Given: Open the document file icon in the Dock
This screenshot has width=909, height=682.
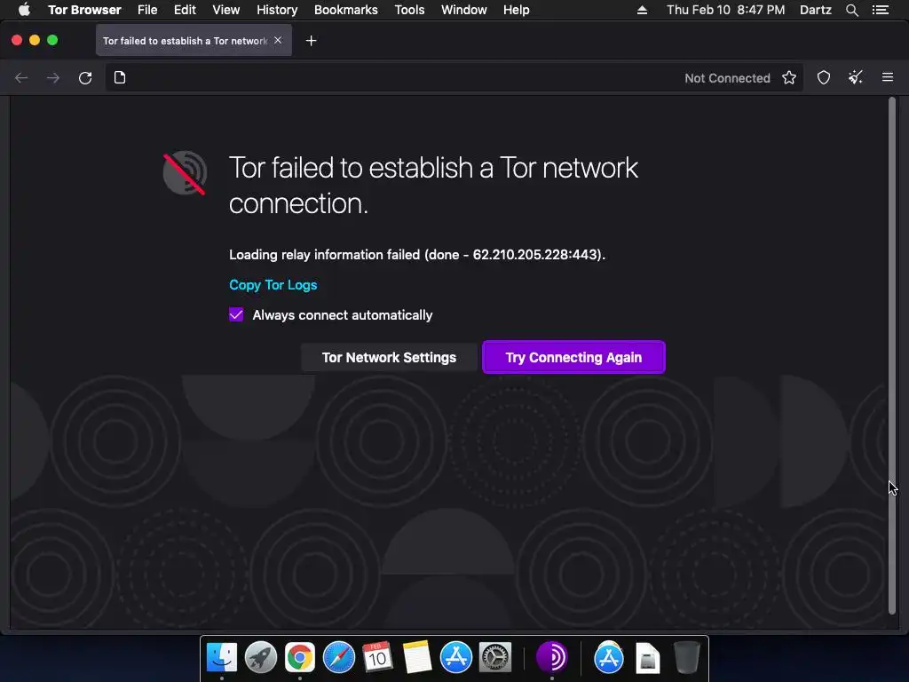Looking at the screenshot, I should coord(647,658).
